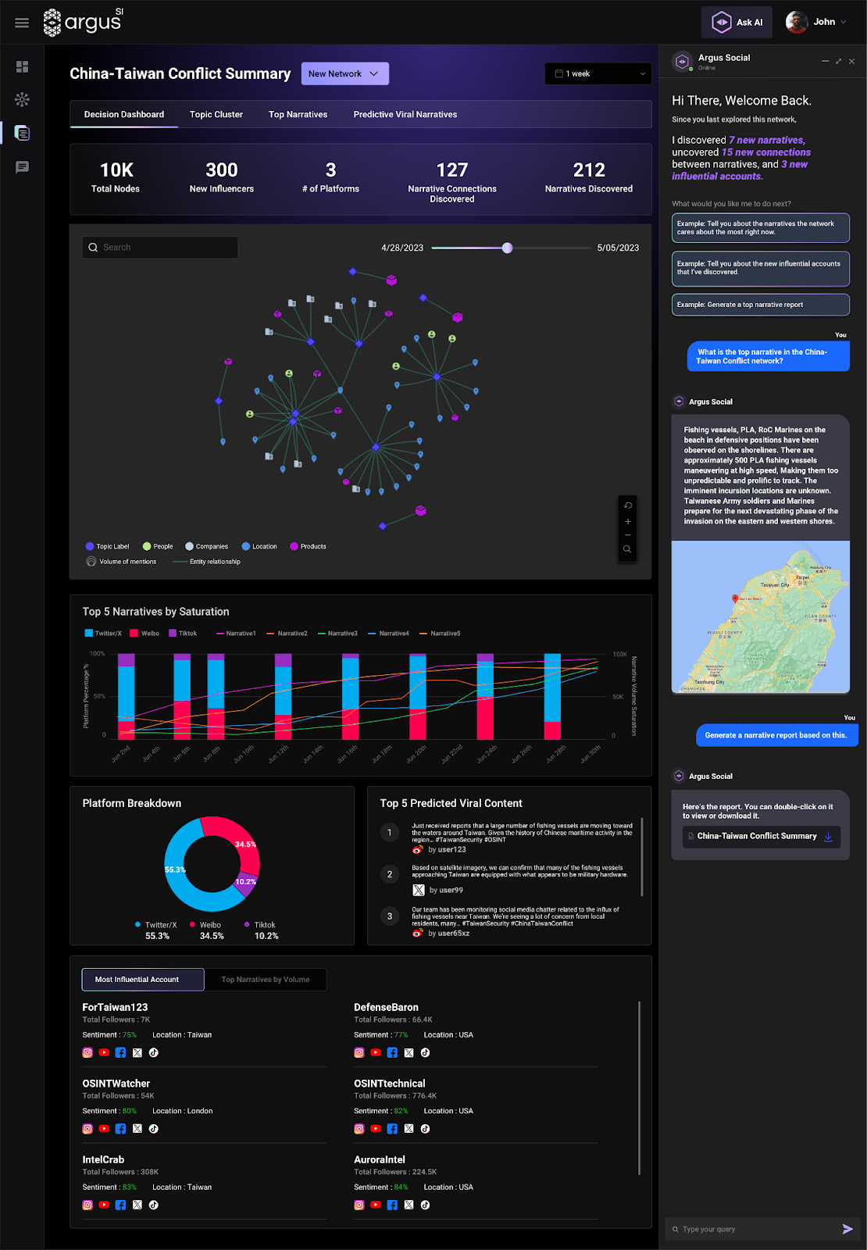Image resolution: width=867 pixels, height=1250 pixels.
Task: Toggle Twitter/X series in saturation chart legend
Action: pyautogui.click(x=103, y=634)
